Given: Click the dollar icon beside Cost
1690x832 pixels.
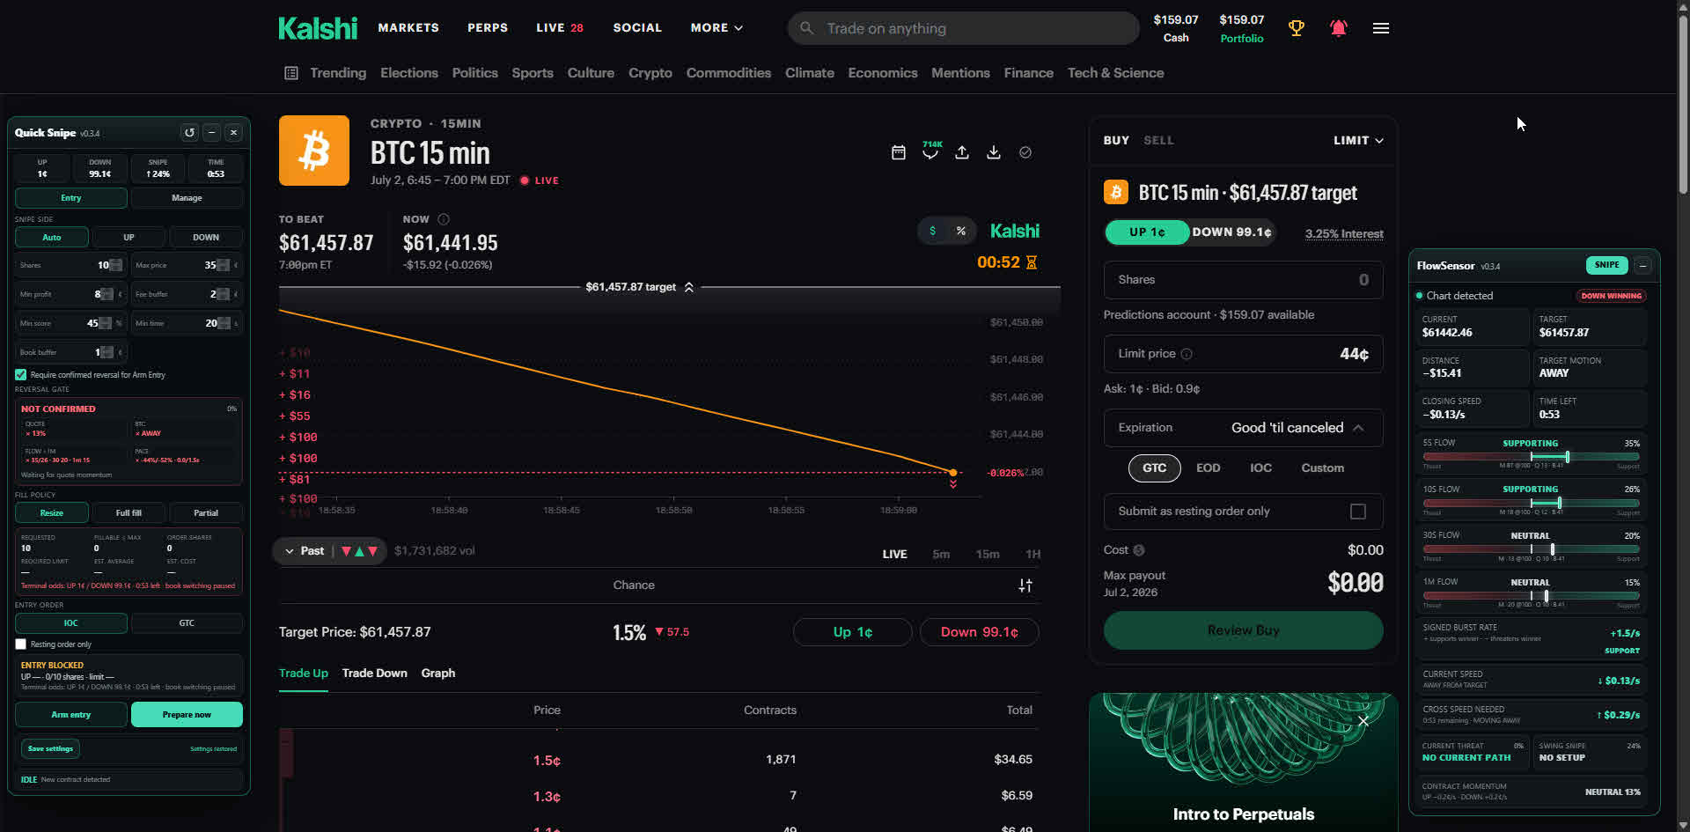Looking at the screenshot, I should 1139,550.
